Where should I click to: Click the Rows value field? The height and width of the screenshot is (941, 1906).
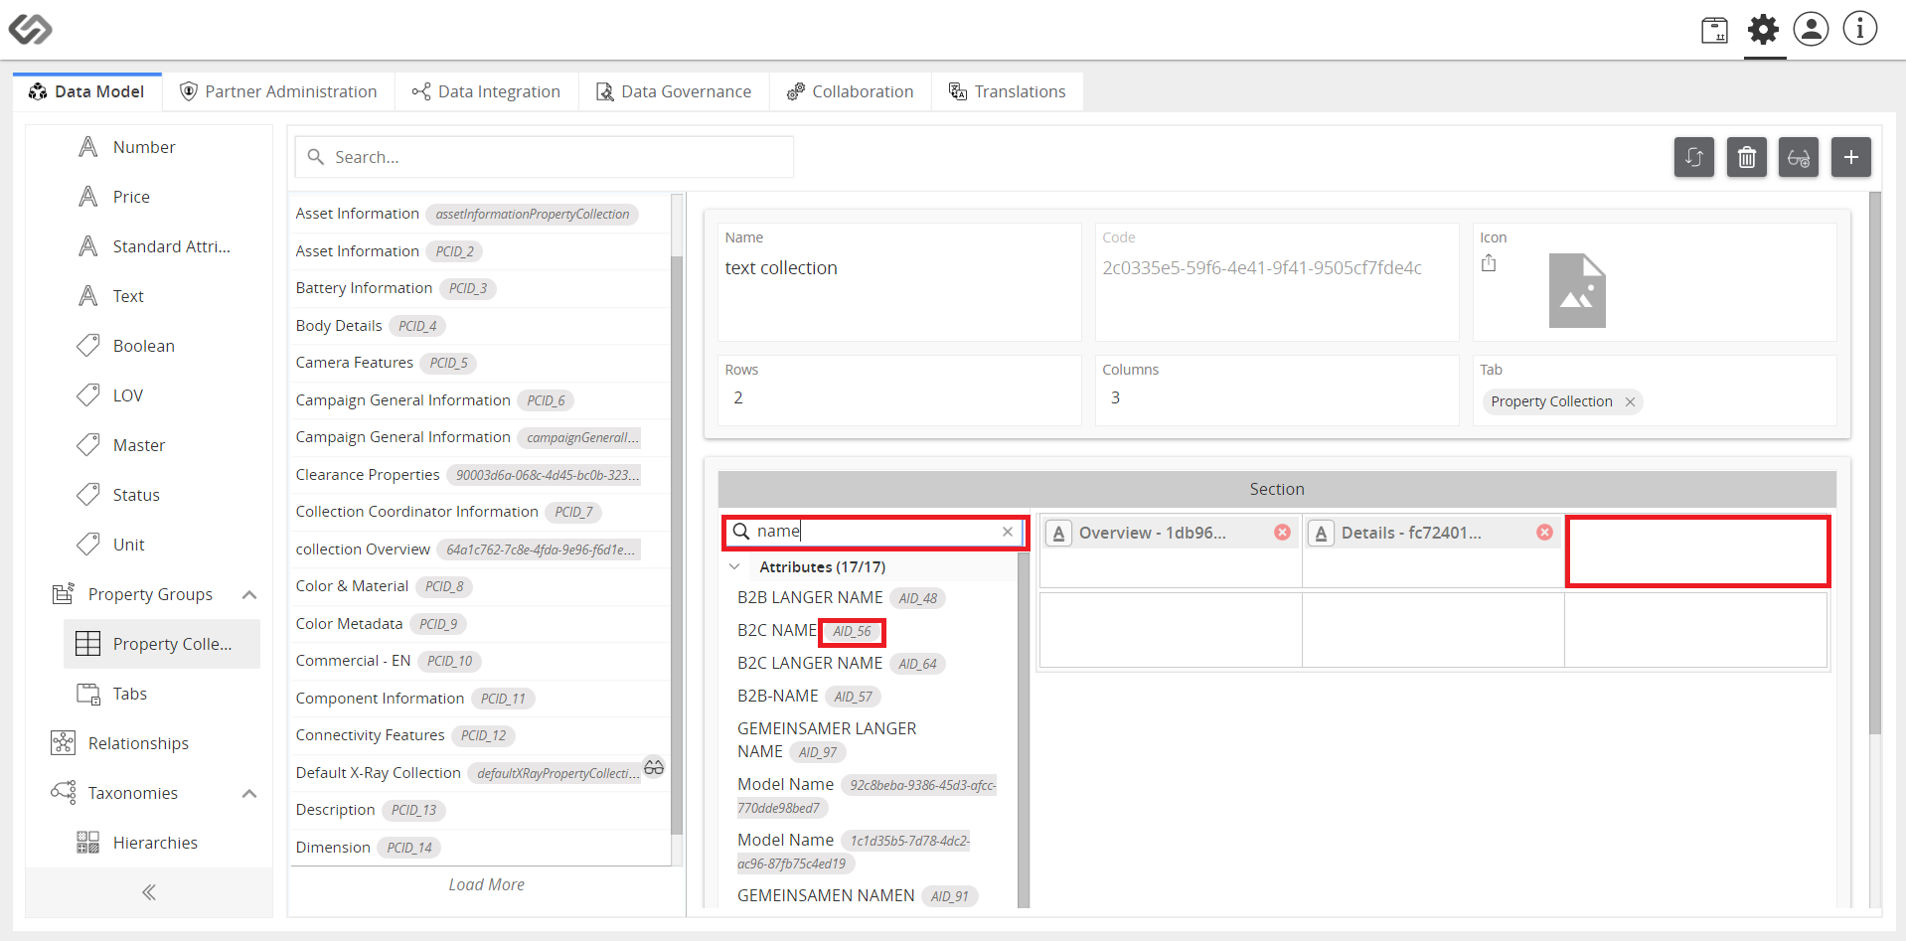[x=899, y=391]
